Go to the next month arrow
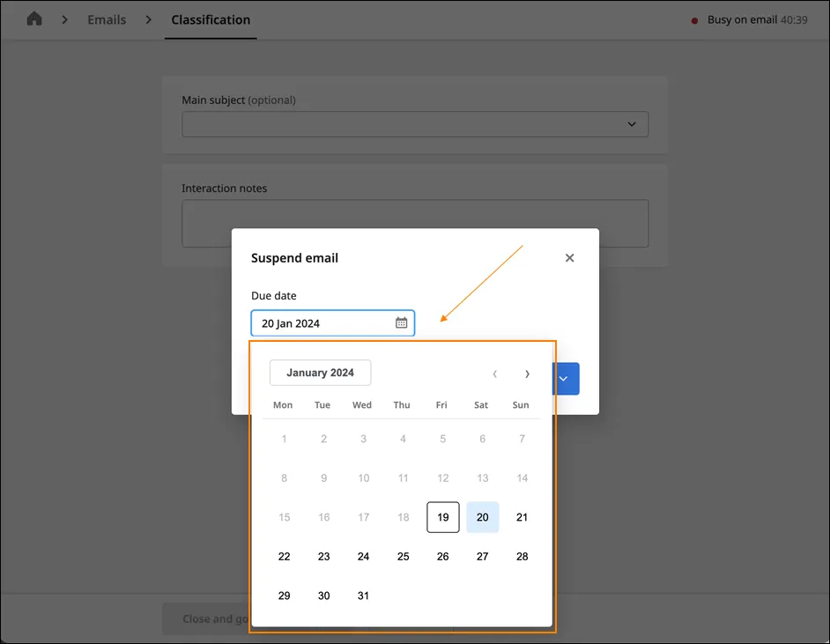The width and height of the screenshot is (830, 644). [527, 374]
